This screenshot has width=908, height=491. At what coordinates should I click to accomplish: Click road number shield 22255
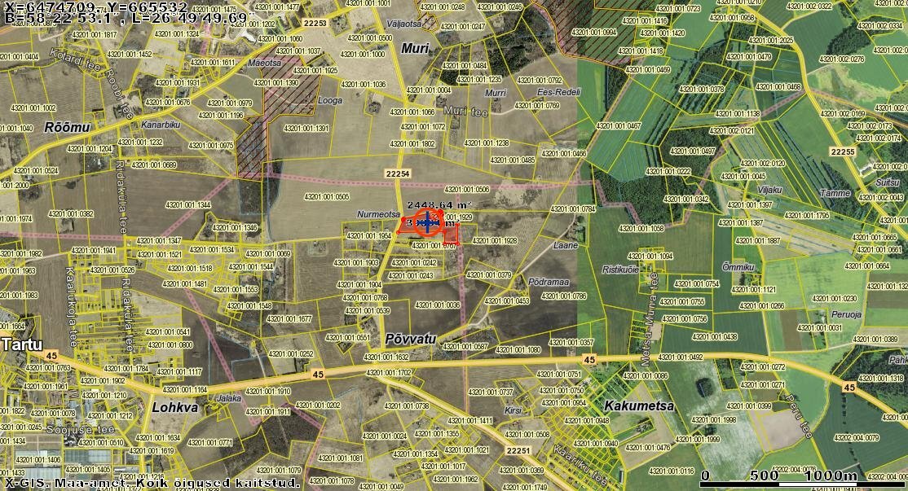(x=842, y=151)
